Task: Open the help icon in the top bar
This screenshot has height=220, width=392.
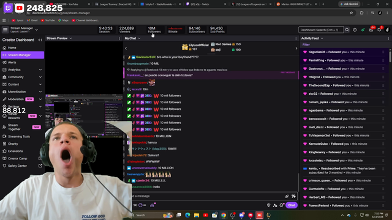Action: tap(355, 30)
